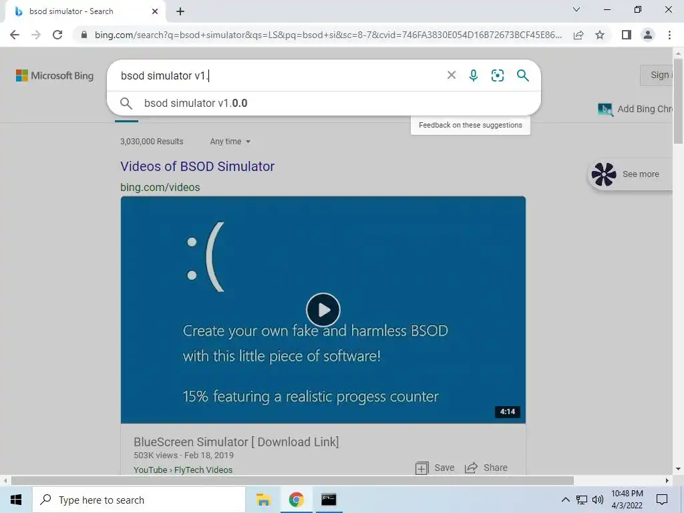Click the scroll-down arrow of the page

pyautogui.click(x=678, y=469)
